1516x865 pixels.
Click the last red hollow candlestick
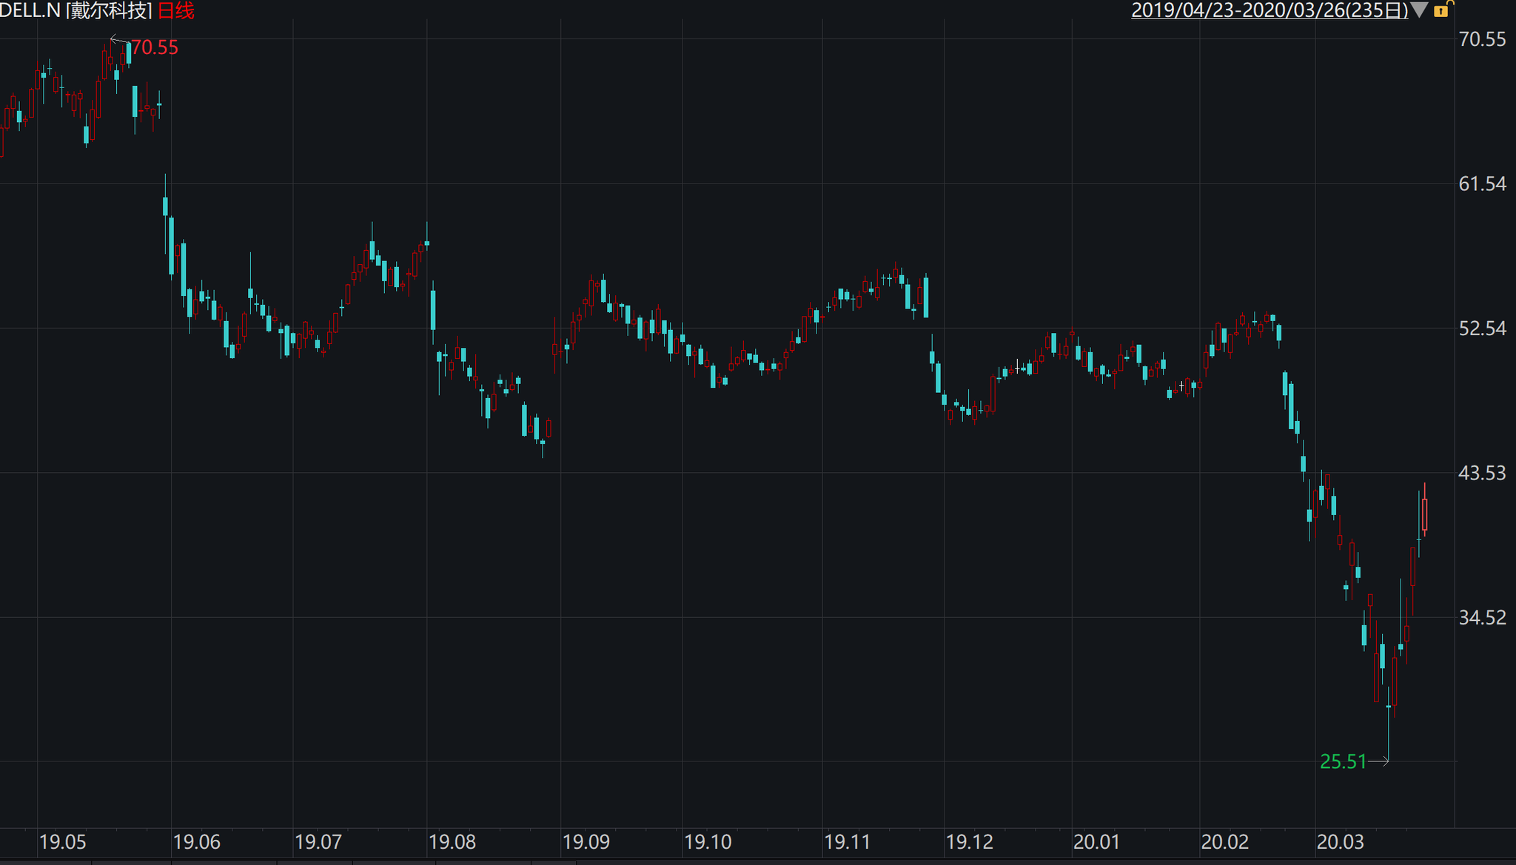click(1424, 514)
